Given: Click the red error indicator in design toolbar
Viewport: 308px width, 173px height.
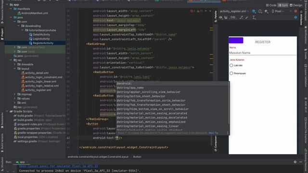Looking at the screenshot, I should [x=295, y=11].
